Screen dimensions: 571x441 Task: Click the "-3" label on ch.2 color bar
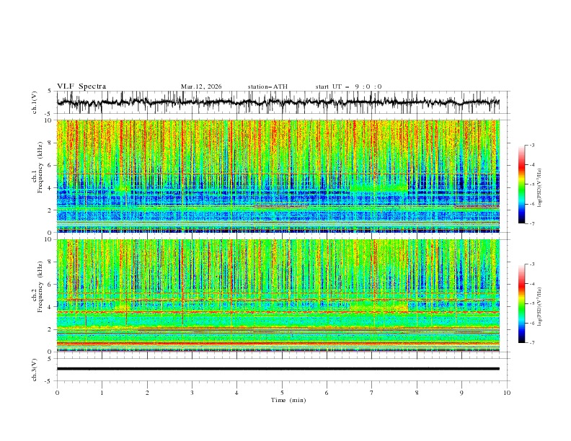(531, 264)
